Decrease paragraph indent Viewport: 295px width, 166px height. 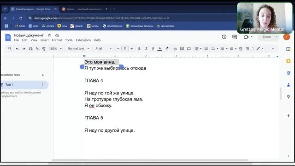241,49
